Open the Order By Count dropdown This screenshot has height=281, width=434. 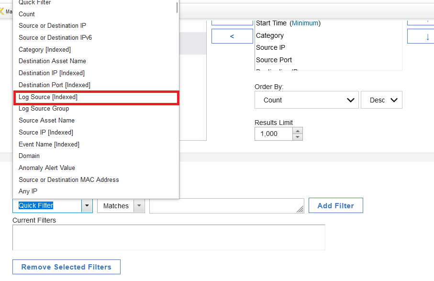click(306, 100)
